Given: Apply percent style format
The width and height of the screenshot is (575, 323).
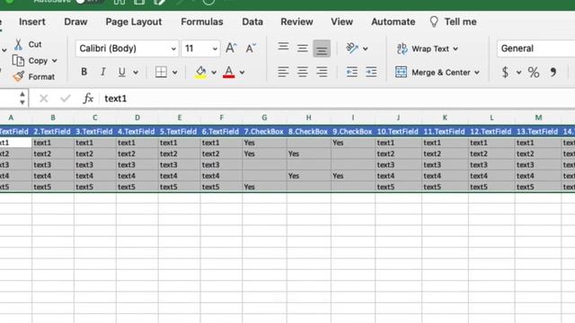Looking at the screenshot, I should coord(534,72).
